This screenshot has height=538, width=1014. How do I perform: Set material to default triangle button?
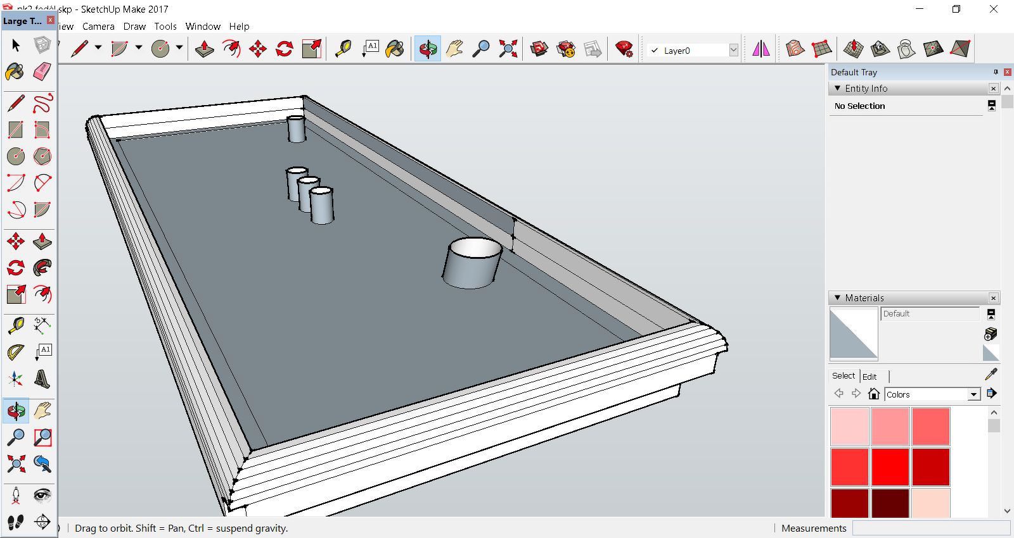pos(991,352)
